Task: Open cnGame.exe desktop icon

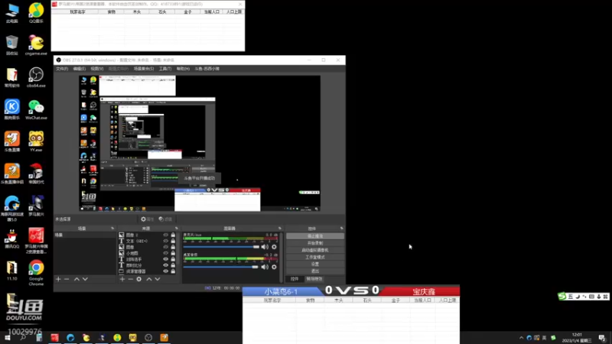Action: tap(36, 44)
